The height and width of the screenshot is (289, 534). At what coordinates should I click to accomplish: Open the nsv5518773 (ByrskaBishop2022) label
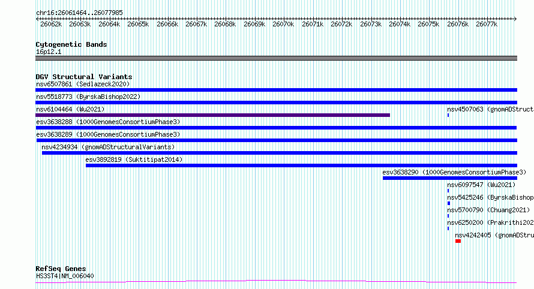pos(88,97)
